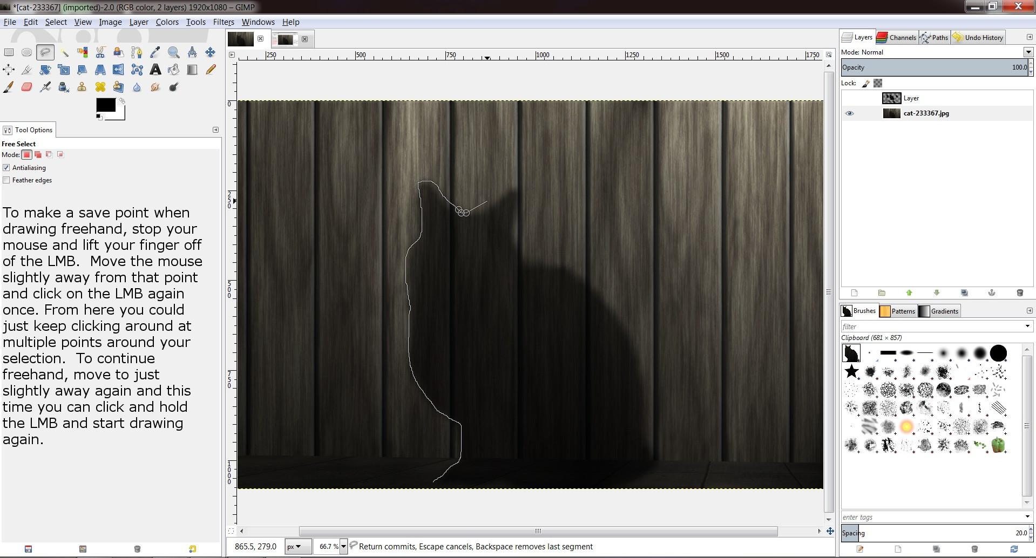Disable the Antialiasing checkbox
Screen dimensions: 1036x558
(x=6, y=168)
